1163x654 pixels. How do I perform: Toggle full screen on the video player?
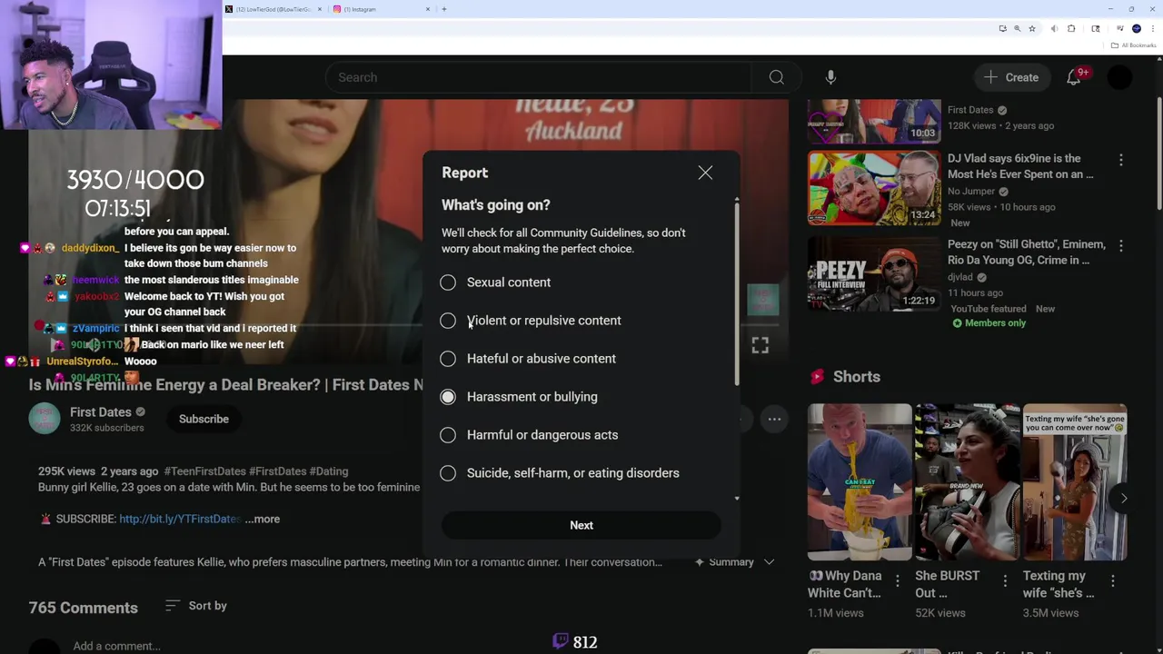760,345
